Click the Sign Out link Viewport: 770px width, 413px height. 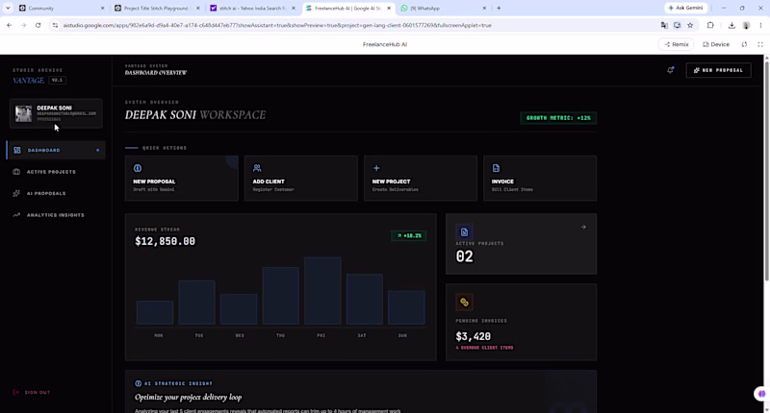[32, 392]
